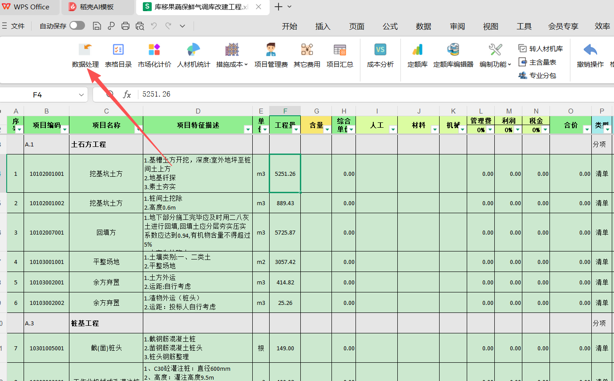Image resolution: width=614 pixels, height=381 pixels.
Task: Select the cell with code 10103002002
Action: point(47,303)
